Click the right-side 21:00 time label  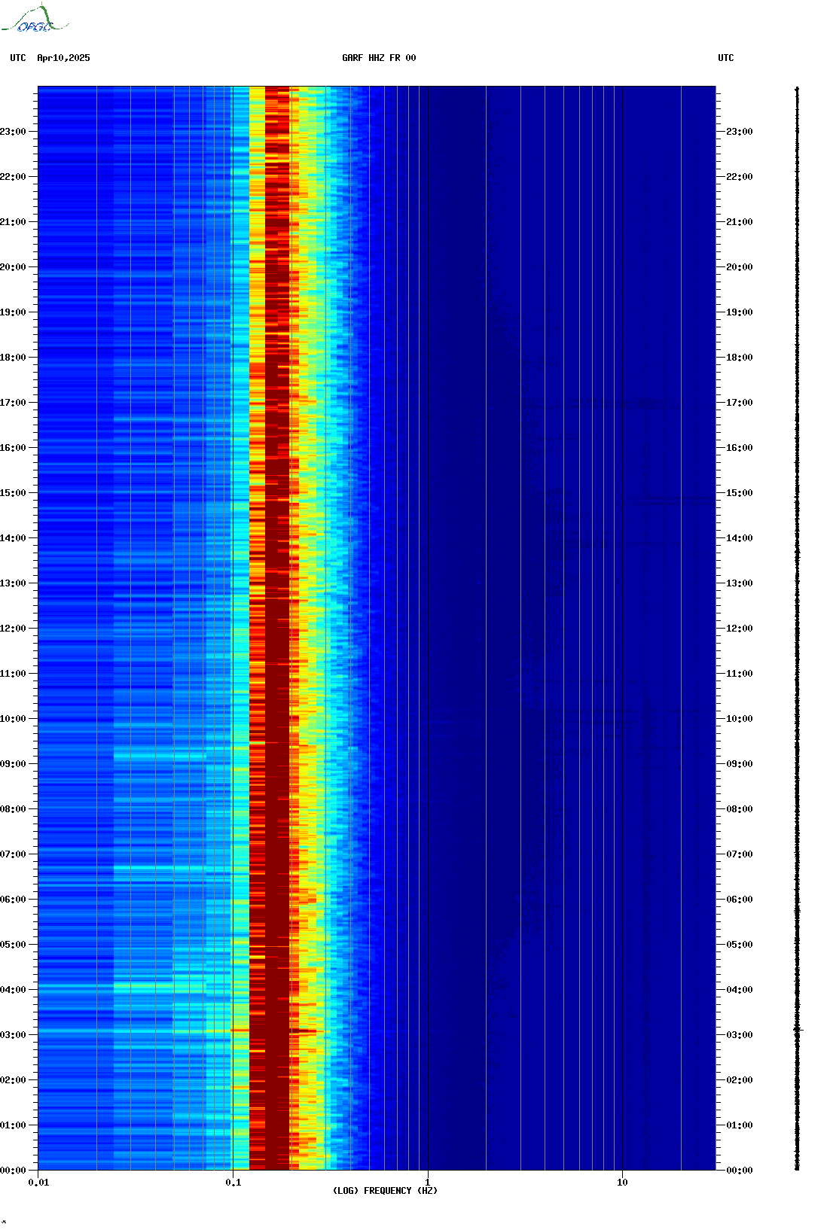click(x=740, y=222)
